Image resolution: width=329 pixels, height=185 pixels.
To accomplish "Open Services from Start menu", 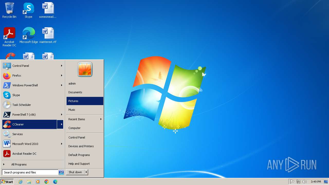I will (x=33, y=134).
